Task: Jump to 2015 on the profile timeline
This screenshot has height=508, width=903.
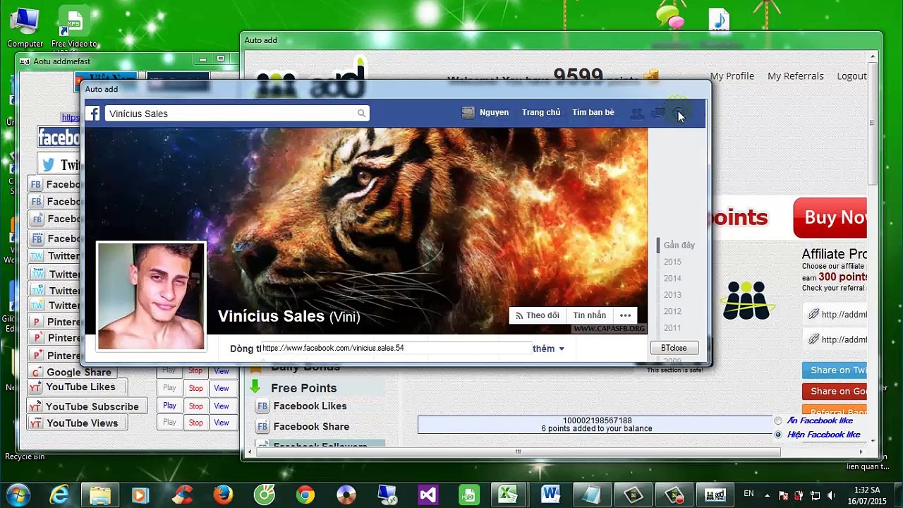Action: 672,262
